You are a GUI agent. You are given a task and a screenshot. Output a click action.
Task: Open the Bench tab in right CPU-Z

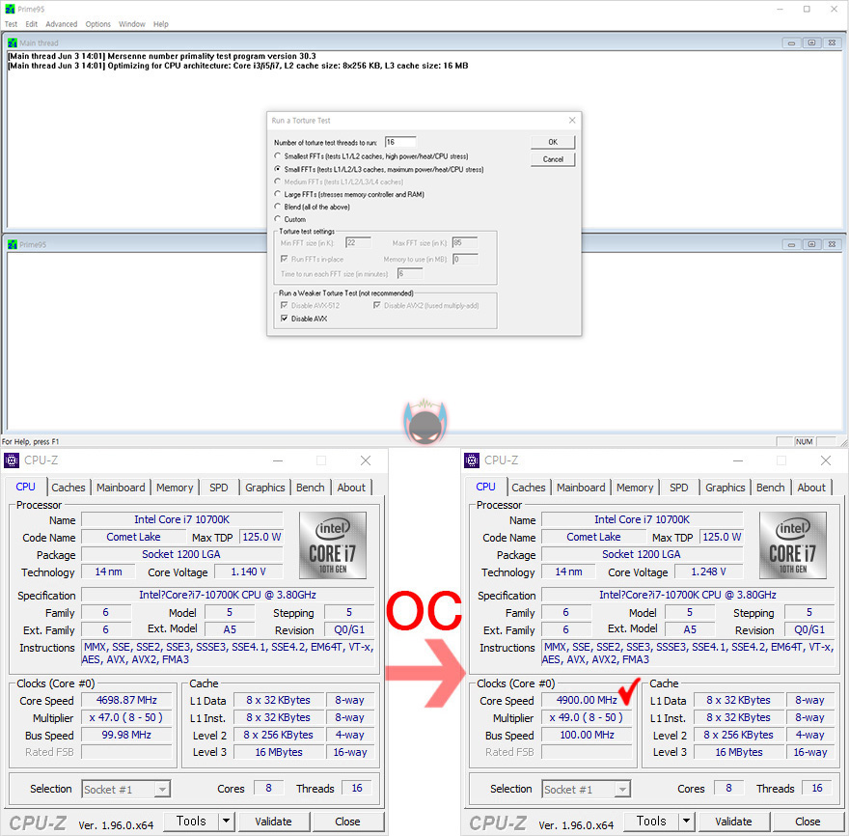tap(771, 488)
